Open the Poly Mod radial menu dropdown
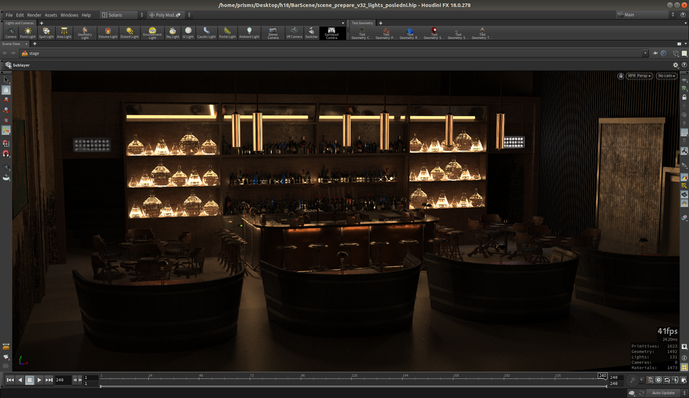 click(x=170, y=15)
